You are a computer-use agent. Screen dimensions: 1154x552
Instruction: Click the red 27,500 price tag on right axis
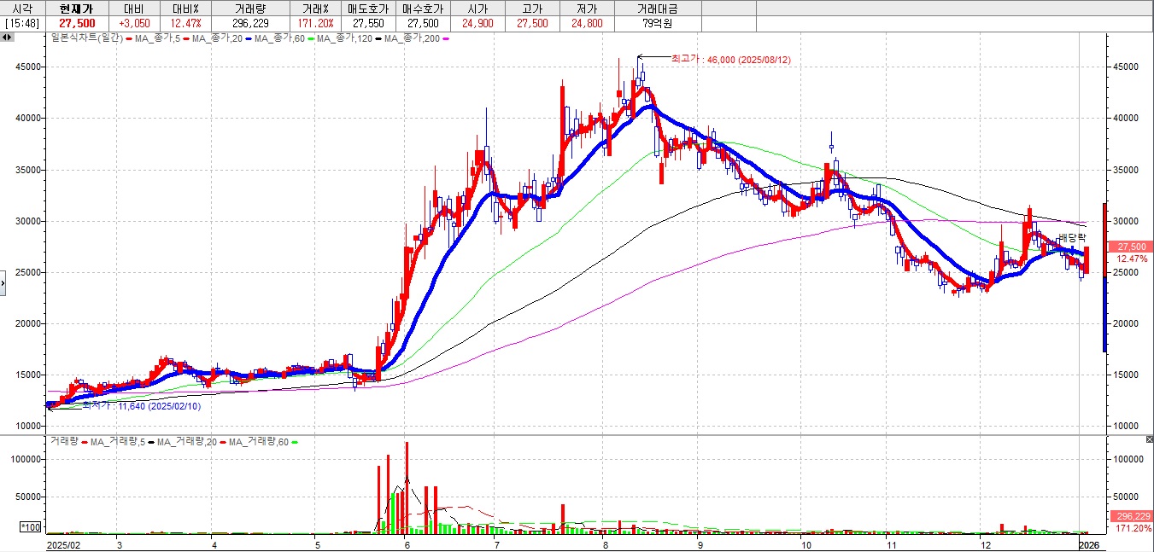pyautogui.click(x=1130, y=246)
